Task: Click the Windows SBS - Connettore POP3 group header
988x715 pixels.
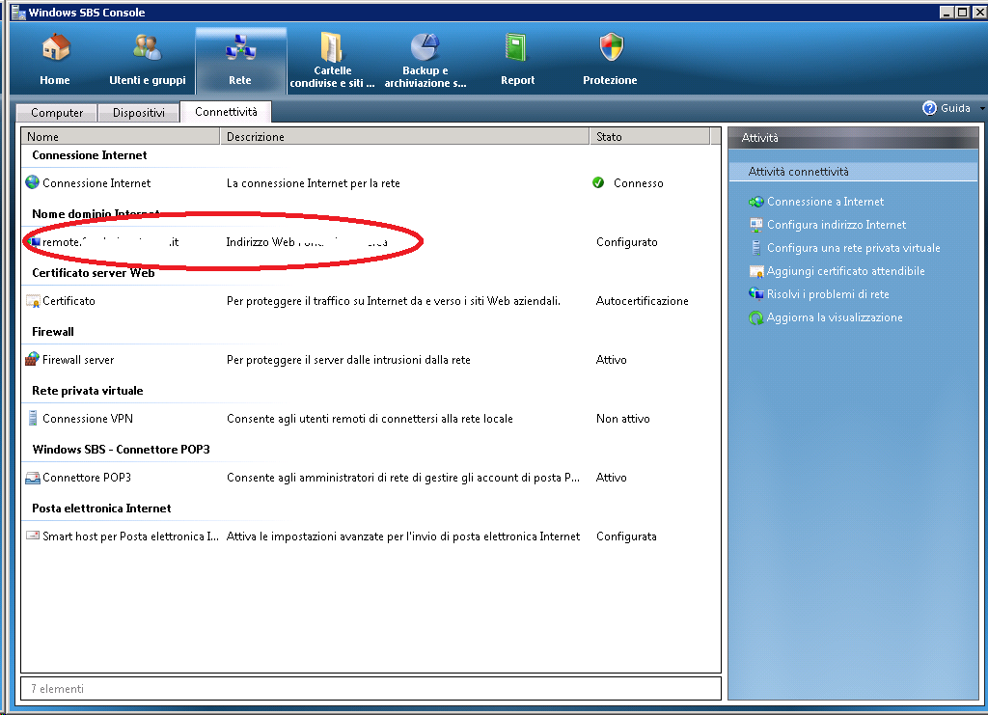Action: 121,449
